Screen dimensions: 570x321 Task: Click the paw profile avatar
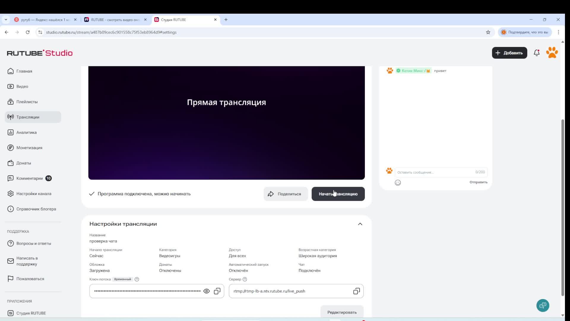pyautogui.click(x=552, y=53)
